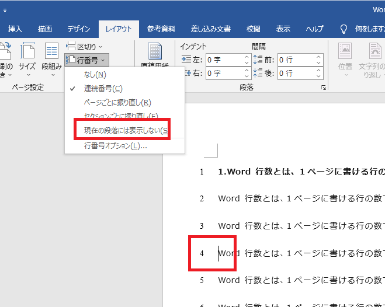Decrease spacing before (前) value

click(x=318, y=63)
